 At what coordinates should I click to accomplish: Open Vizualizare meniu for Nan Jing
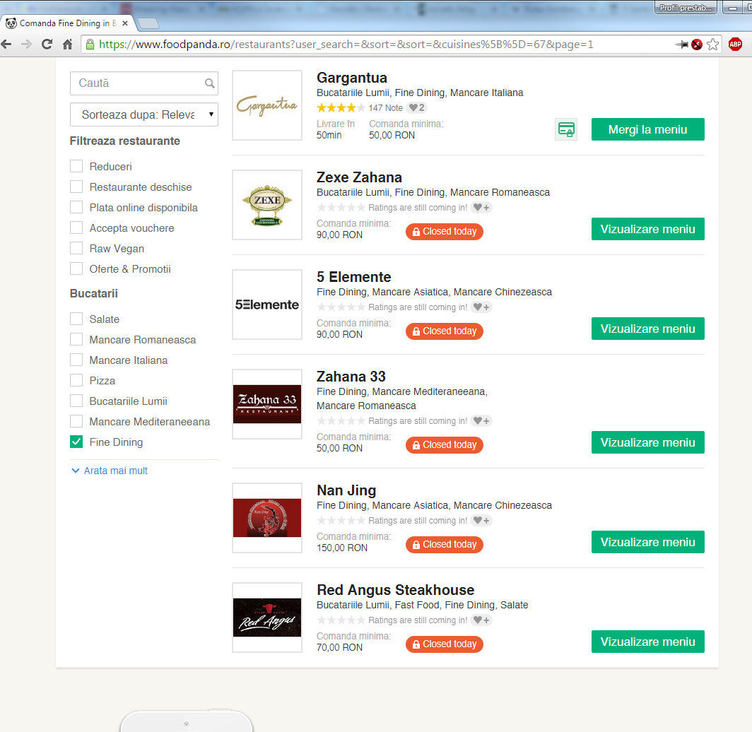tap(647, 542)
